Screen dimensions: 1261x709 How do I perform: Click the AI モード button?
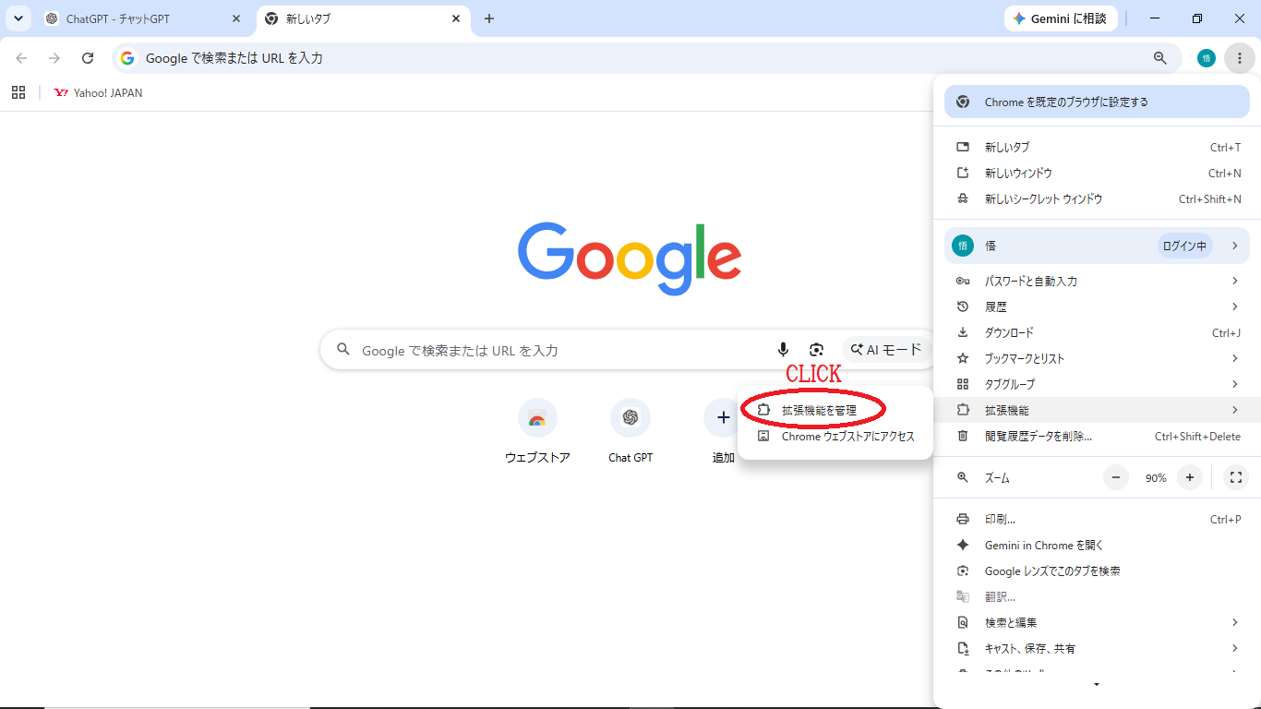point(886,350)
